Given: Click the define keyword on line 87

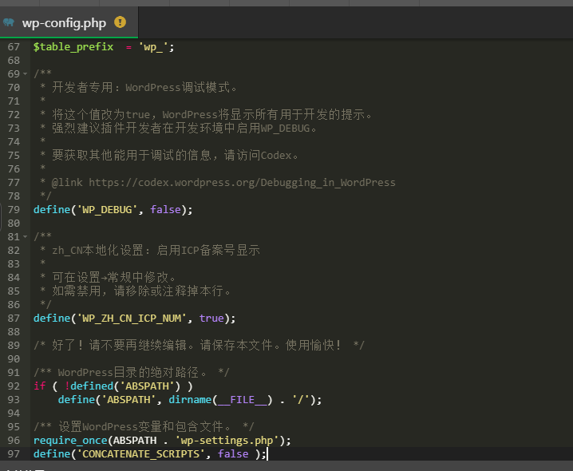Looking at the screenshot, I should pos(52,319).
